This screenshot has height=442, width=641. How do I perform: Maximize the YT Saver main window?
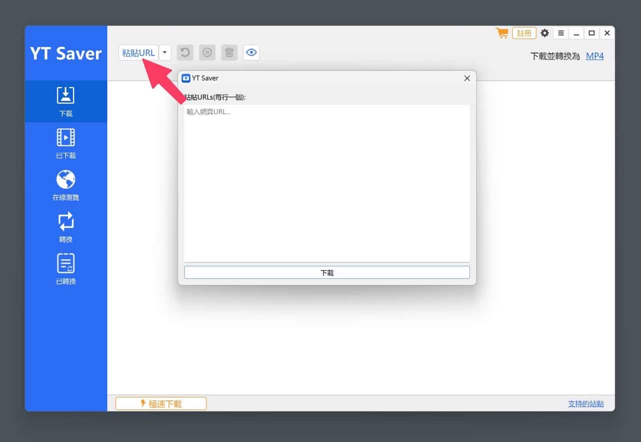tap(591, 33)
